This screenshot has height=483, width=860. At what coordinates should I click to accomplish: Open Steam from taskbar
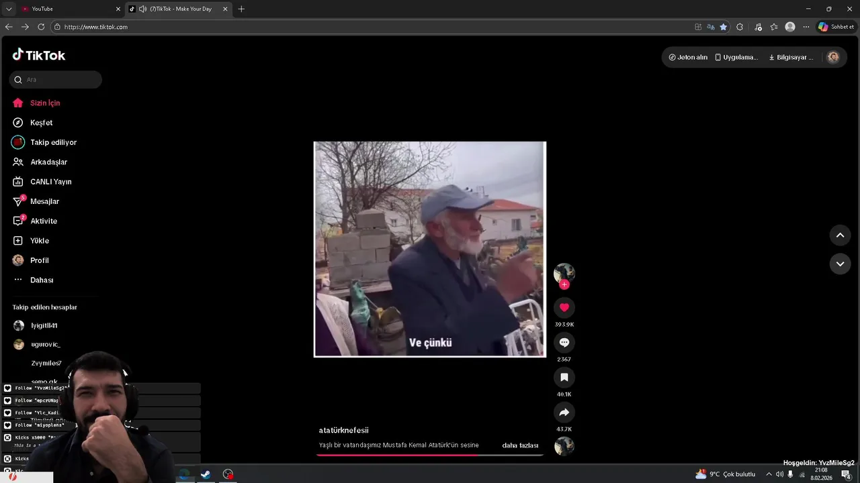coord(206,474)
